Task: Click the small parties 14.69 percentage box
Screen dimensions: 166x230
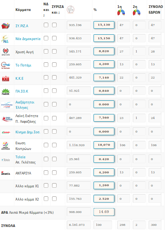Action: [104, 212]
